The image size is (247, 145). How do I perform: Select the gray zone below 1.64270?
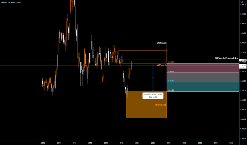tap(203, 77)
